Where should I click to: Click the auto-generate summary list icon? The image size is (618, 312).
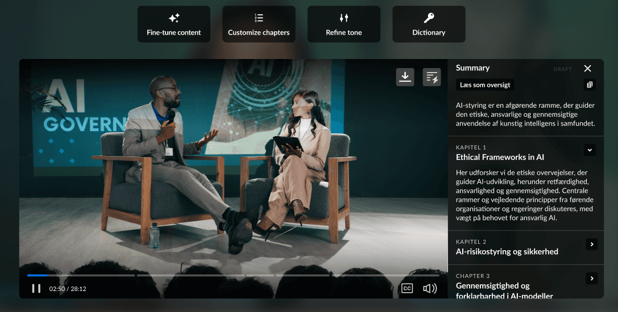click(432, 77)
